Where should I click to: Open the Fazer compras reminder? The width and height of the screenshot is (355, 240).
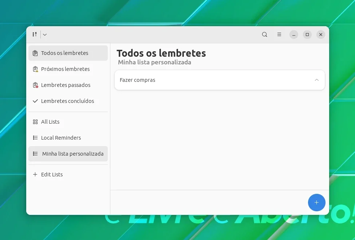[220, 80]
